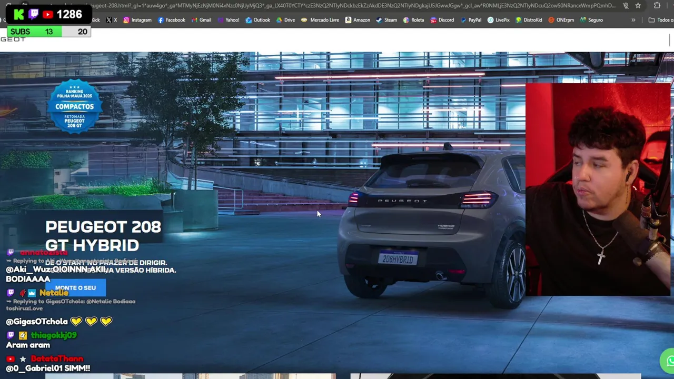The width and height of the screenshot is (674, 379).
Task: Click the Twitch icon in the viewer counter
Action: (x=33, y=14)
